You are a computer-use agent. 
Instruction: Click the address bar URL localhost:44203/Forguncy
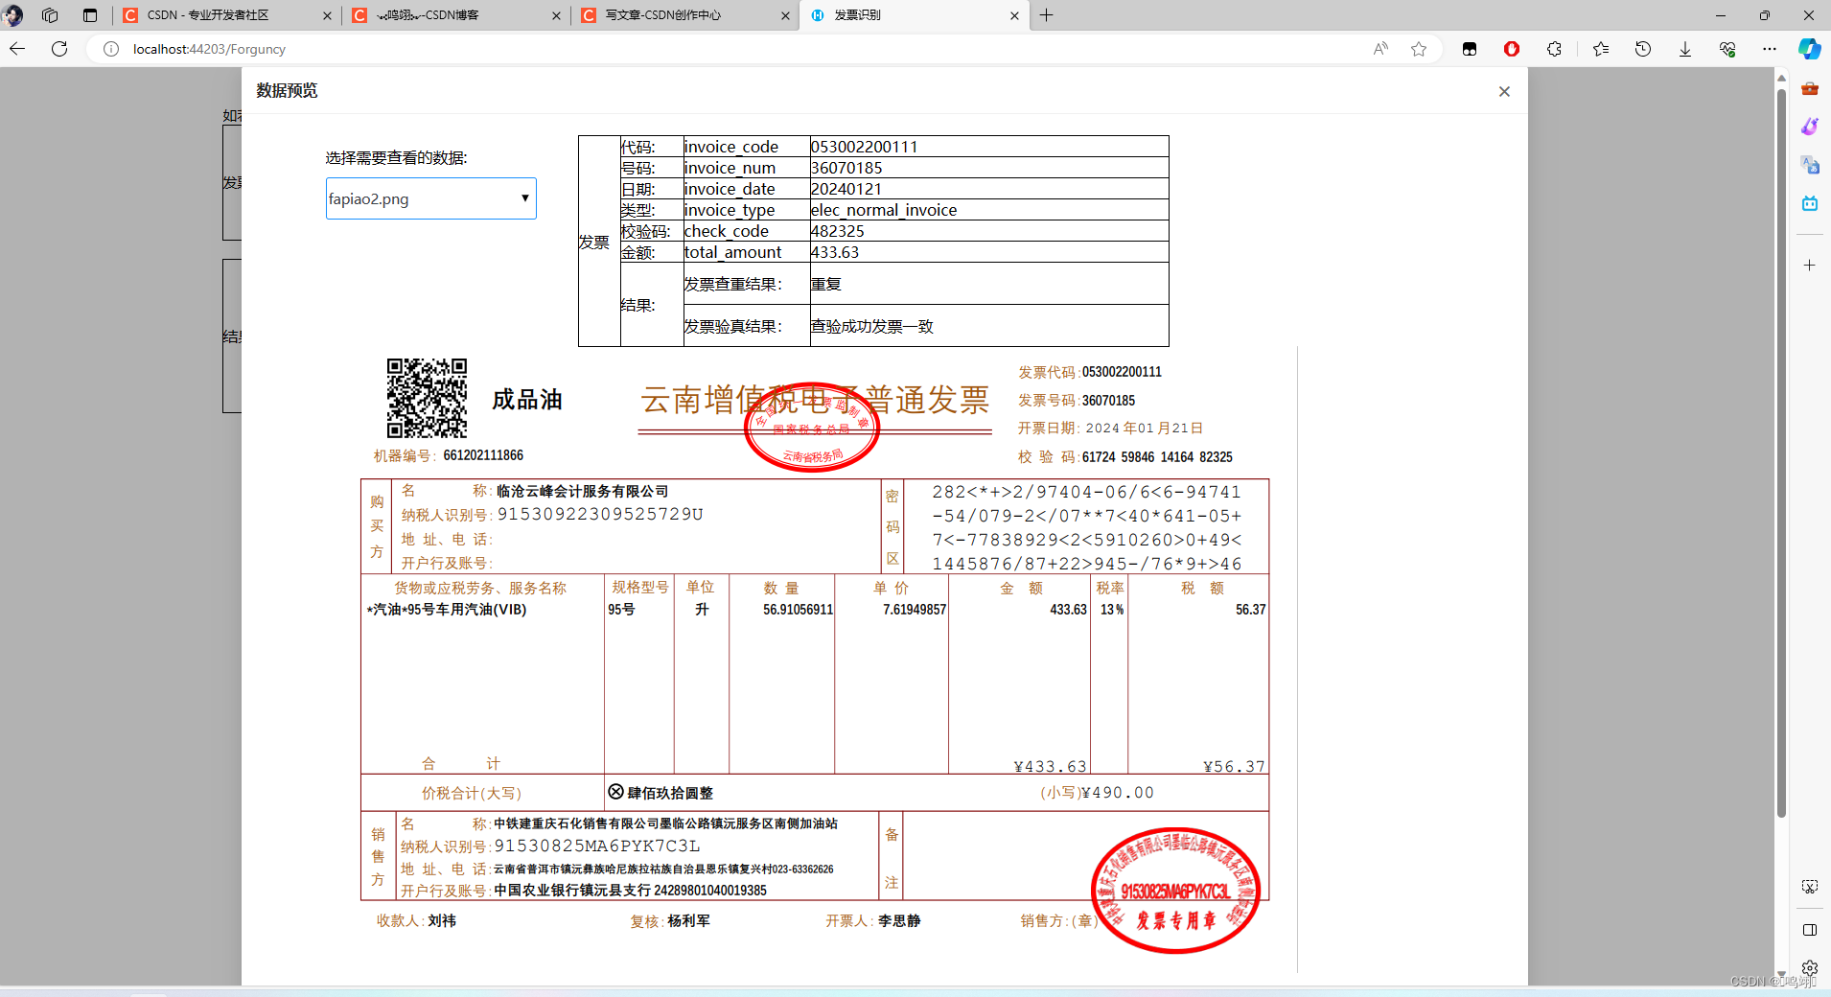pos(209,49)
